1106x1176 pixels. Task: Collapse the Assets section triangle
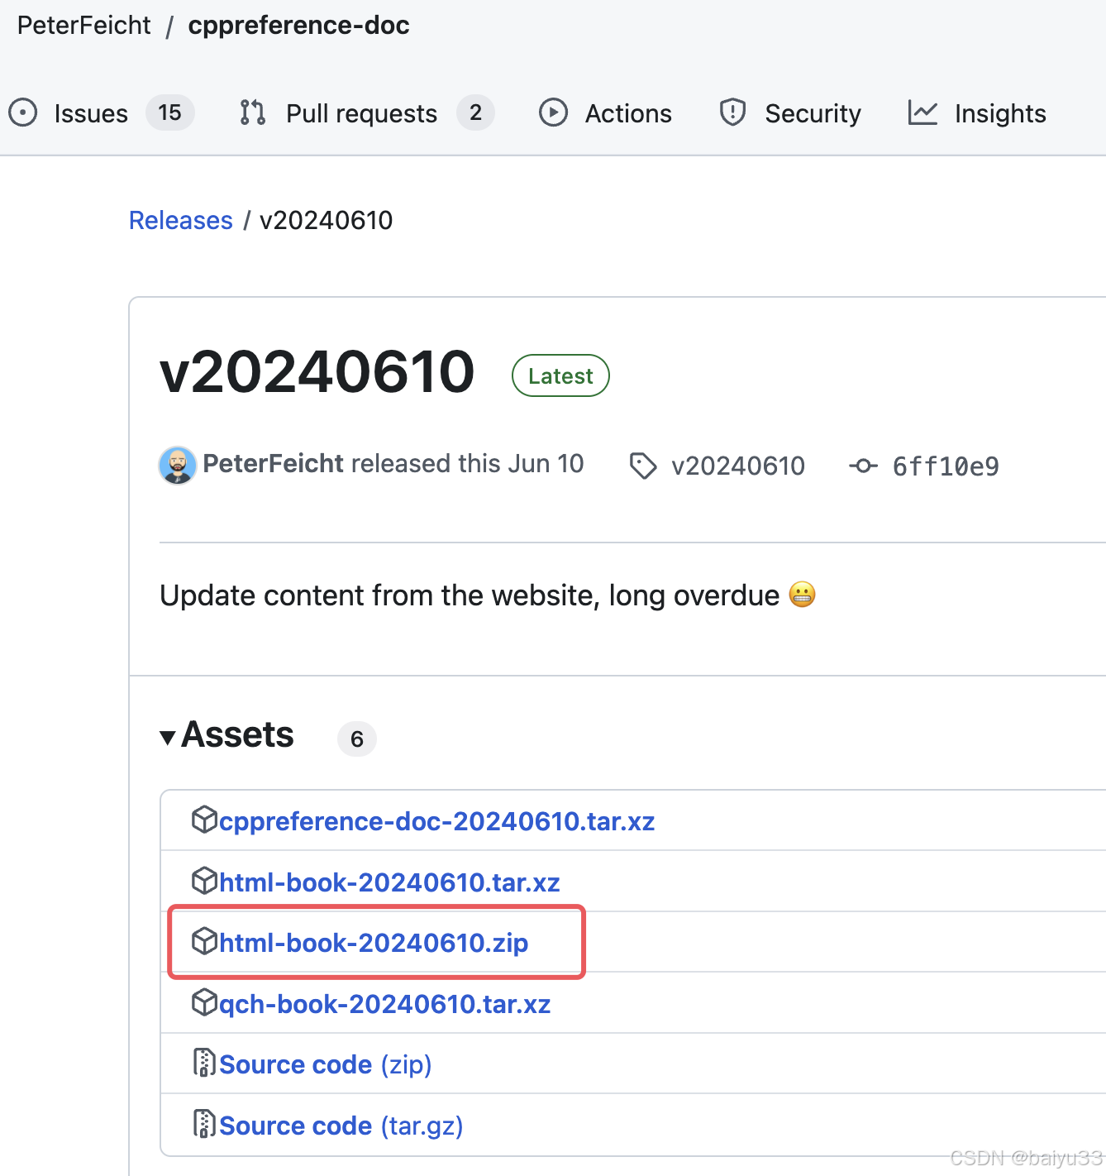coord(168,737)
